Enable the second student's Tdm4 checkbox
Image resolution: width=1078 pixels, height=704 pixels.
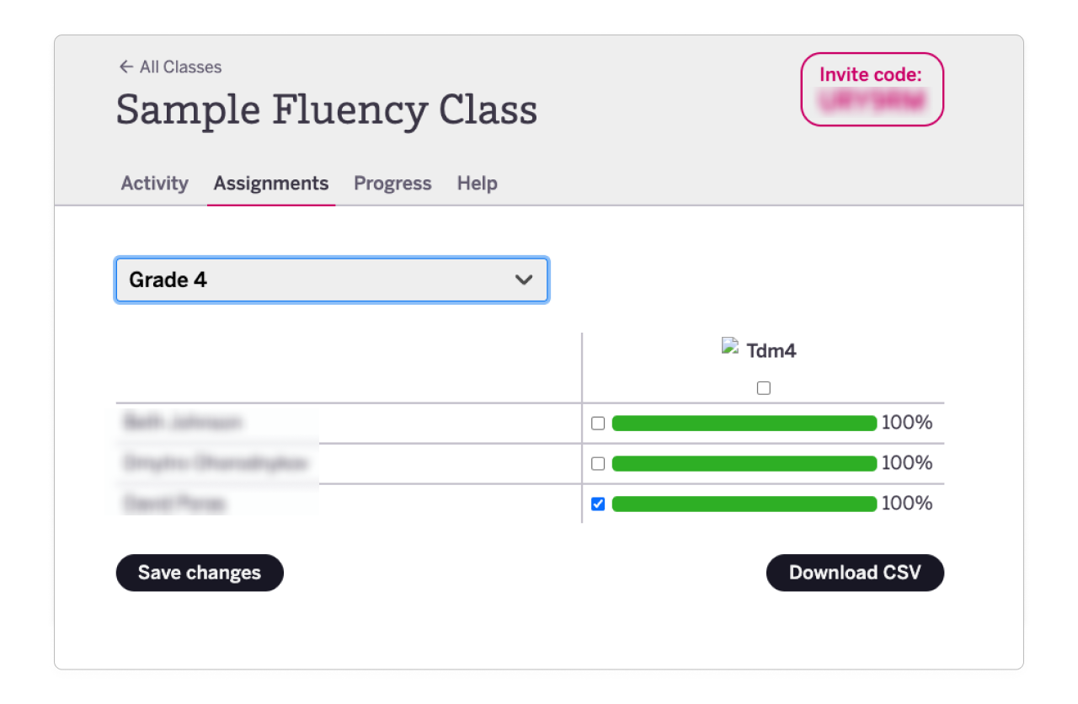pos(598,463)
